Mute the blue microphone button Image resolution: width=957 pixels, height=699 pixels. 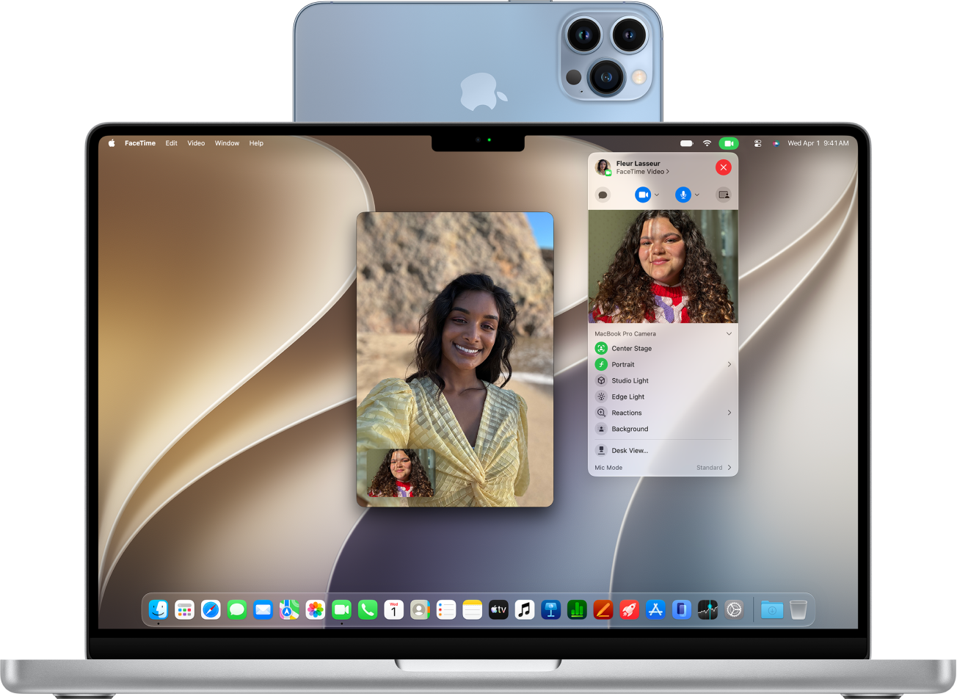click(x=683, y=195)
